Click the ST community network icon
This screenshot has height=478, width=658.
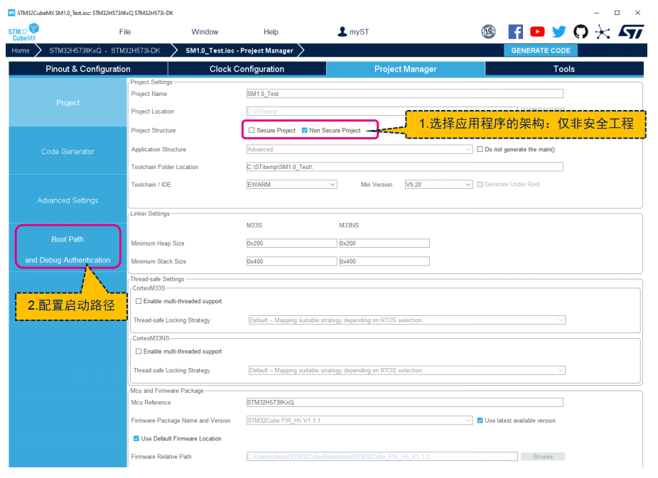coord(603,32)
